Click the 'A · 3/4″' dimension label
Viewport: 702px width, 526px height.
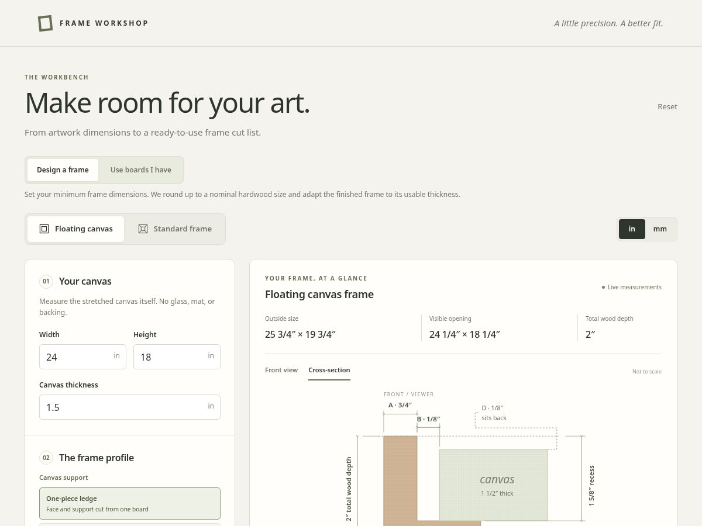[400, 405]
